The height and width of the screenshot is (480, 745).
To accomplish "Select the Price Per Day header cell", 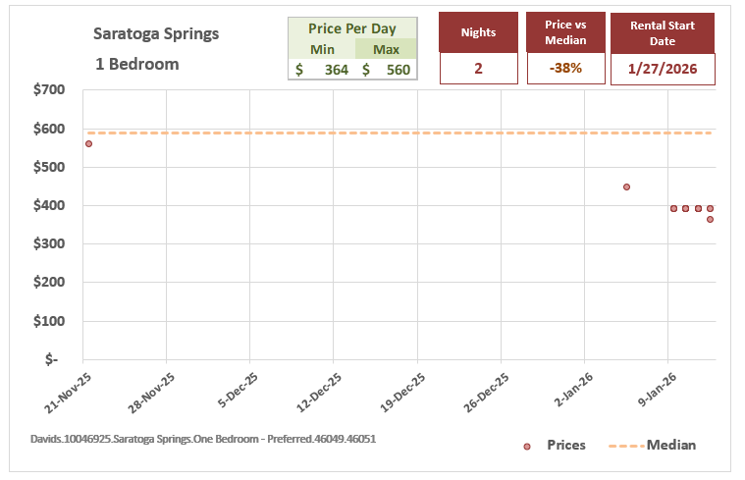I will 351,29.
